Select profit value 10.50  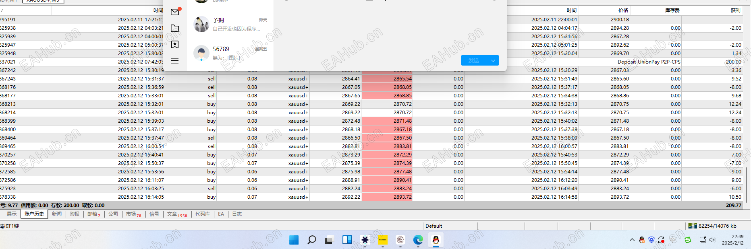pyautogui.click(x=735, y=197)
